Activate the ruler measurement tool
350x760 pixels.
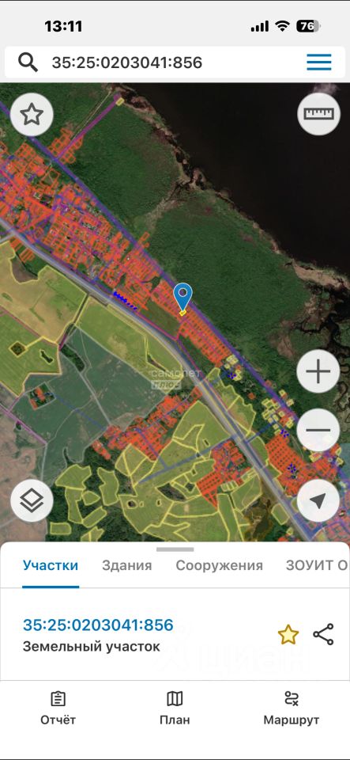[x=318, y=114]
